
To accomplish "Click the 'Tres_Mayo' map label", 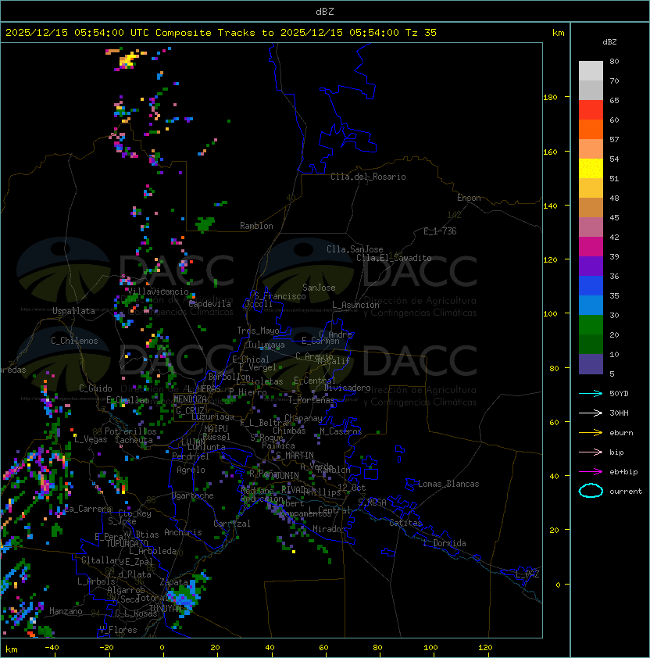I will (258, 331).
